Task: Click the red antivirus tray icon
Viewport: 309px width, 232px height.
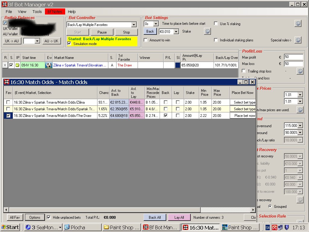Action: [x=275, y=227]
